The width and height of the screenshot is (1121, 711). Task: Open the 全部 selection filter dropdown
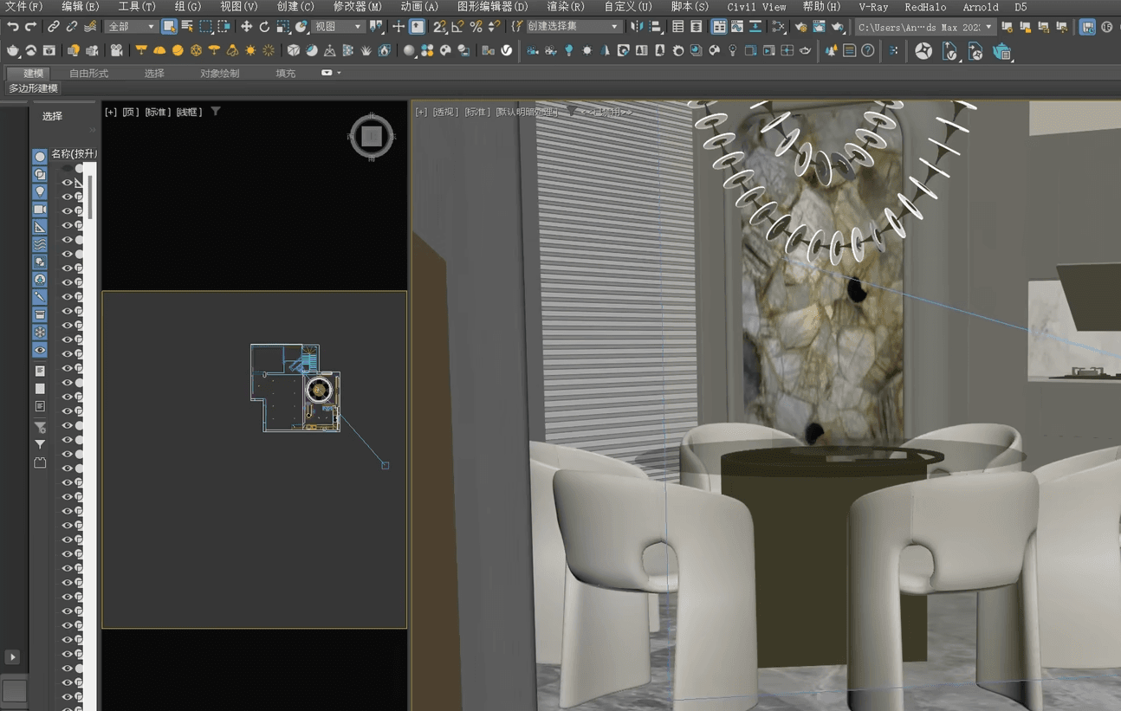pyautogui.click(x=151, y=27)
